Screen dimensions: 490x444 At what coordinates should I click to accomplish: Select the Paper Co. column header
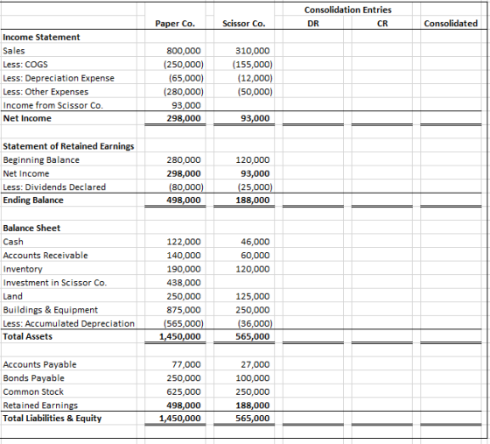175,24
